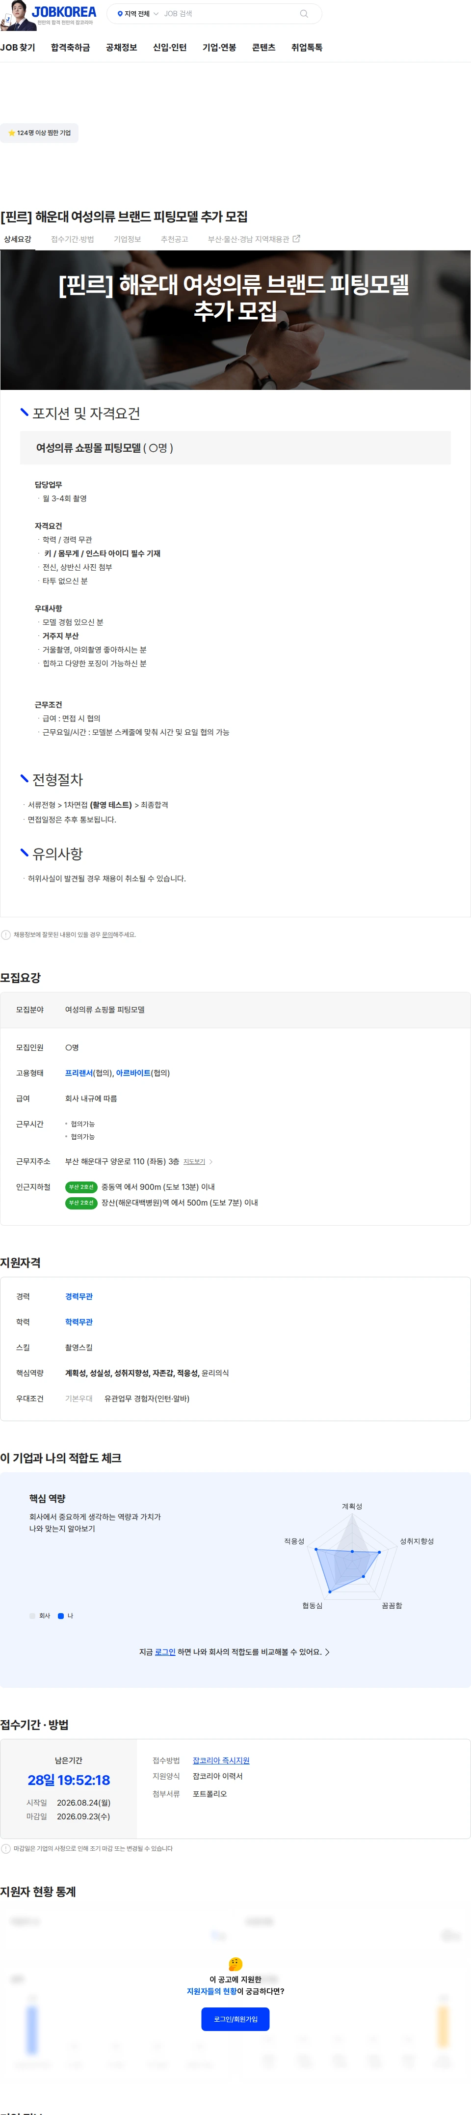
Task: Click the 부산 2호선 badge for 중동역
Action: pyautogui.click(x=81, y=1187)
